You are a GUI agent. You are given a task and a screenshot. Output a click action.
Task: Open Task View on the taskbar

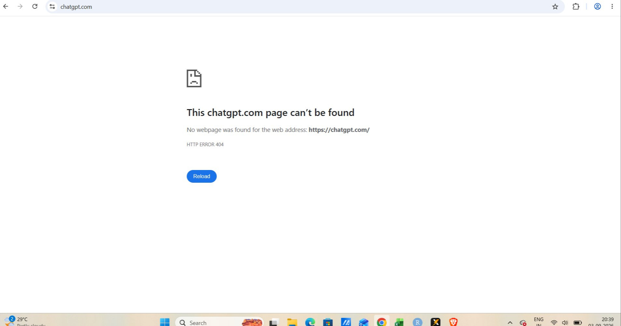[274, 322]
